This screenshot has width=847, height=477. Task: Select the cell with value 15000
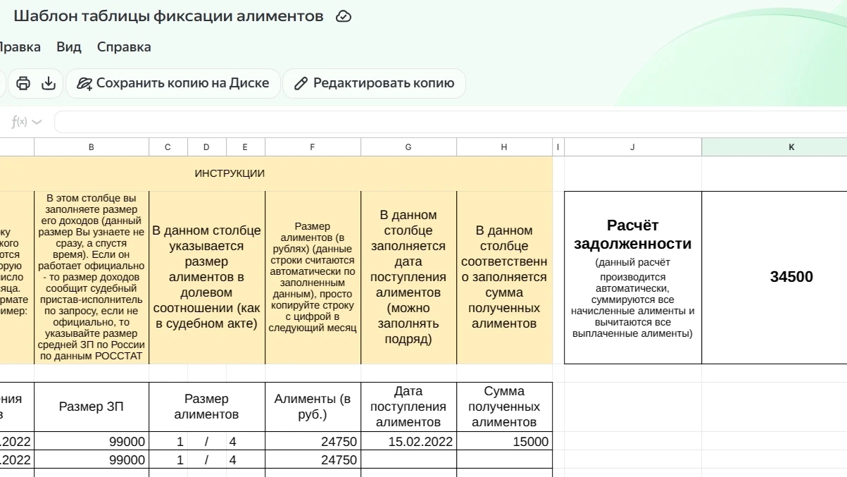click(x=505, y=442)
